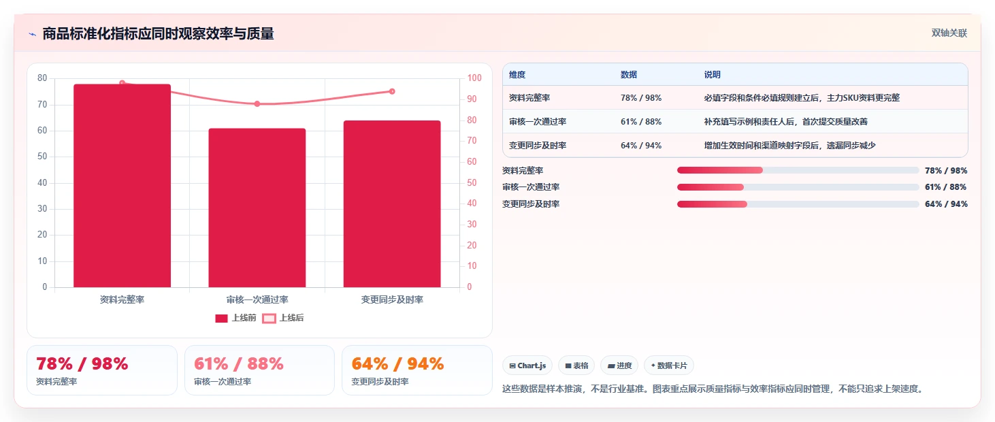Click the lightning icon beside the title
995x422 pixels.
[x=33, y=34]
